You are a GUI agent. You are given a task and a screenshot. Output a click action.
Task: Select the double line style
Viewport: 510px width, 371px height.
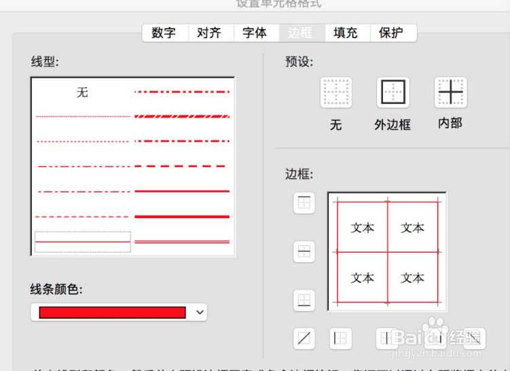tap(182, 242)
